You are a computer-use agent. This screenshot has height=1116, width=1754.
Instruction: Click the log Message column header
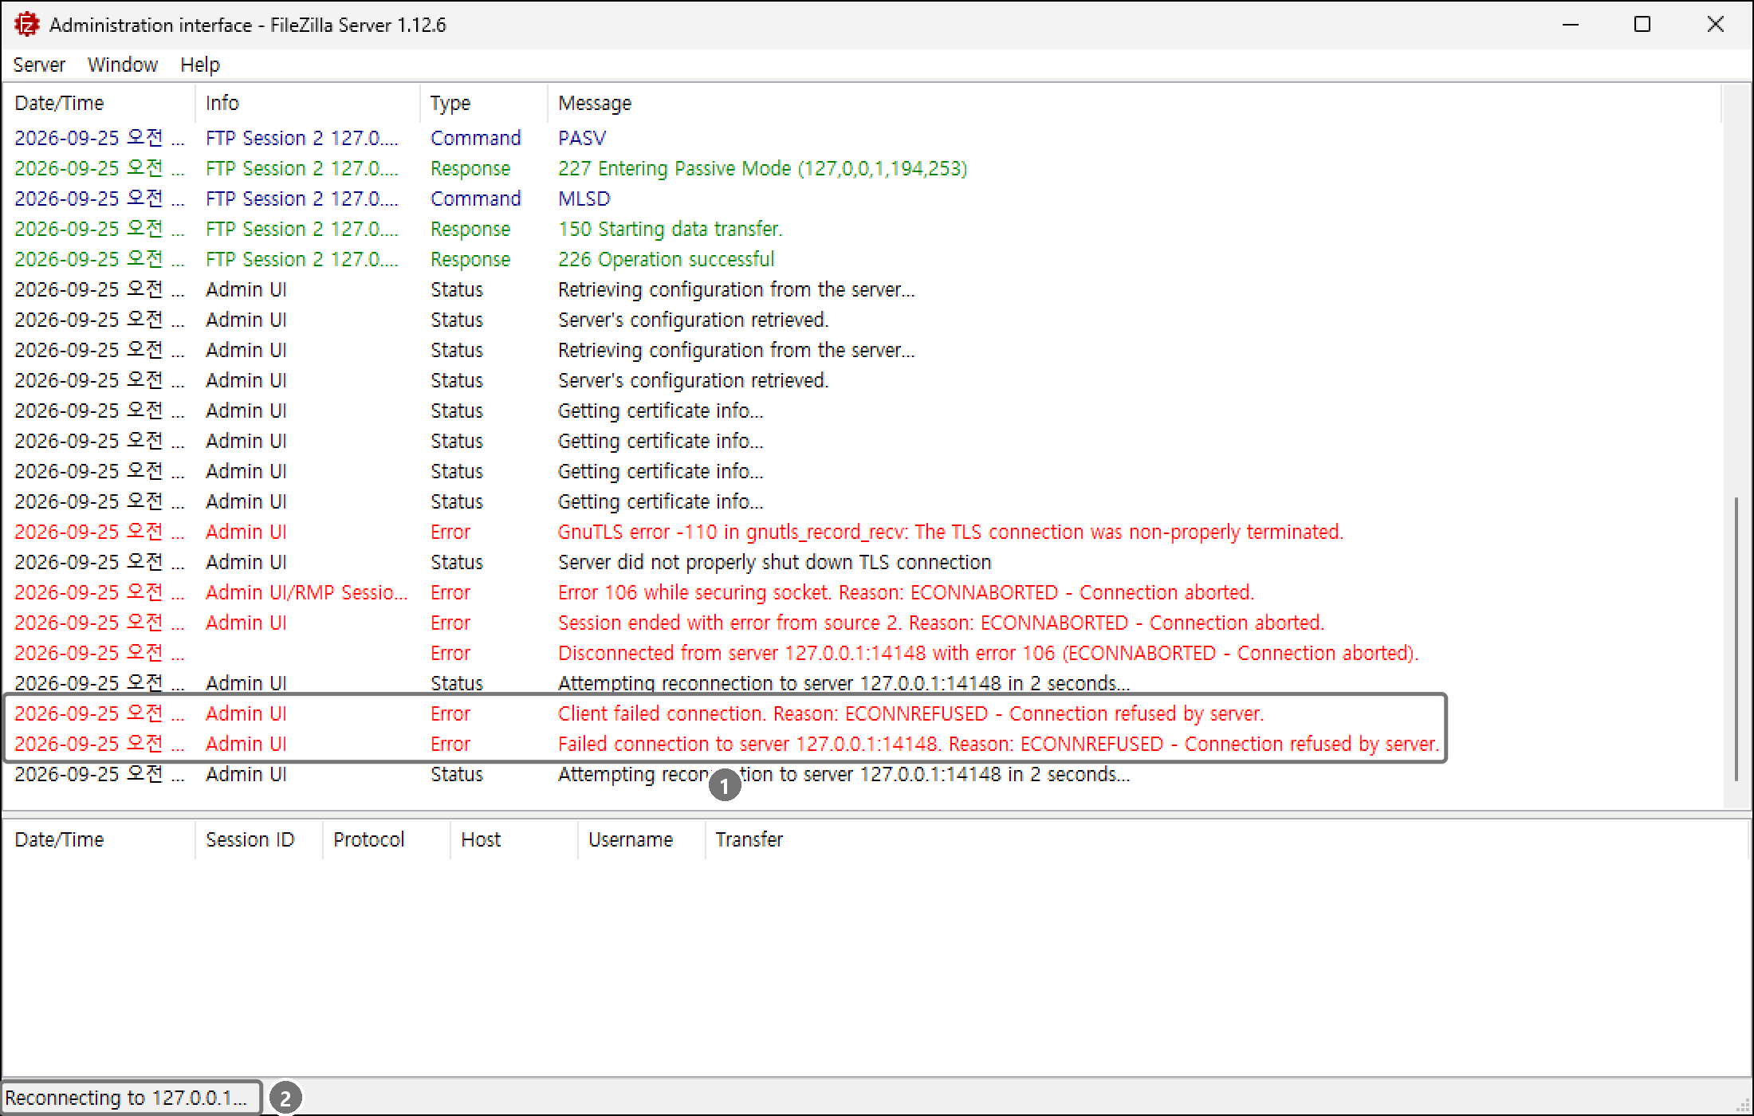[1135, 103]
